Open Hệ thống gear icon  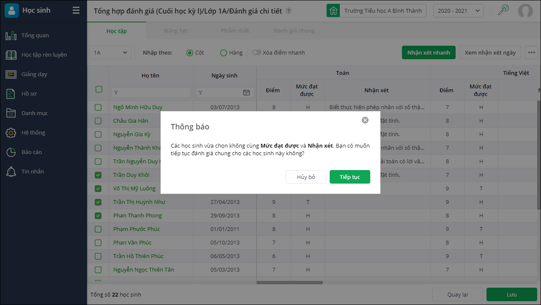[11, 133]
